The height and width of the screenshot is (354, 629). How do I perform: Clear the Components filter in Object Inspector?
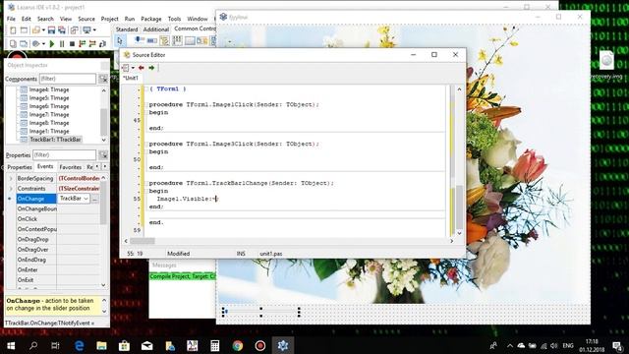[103, 79]
